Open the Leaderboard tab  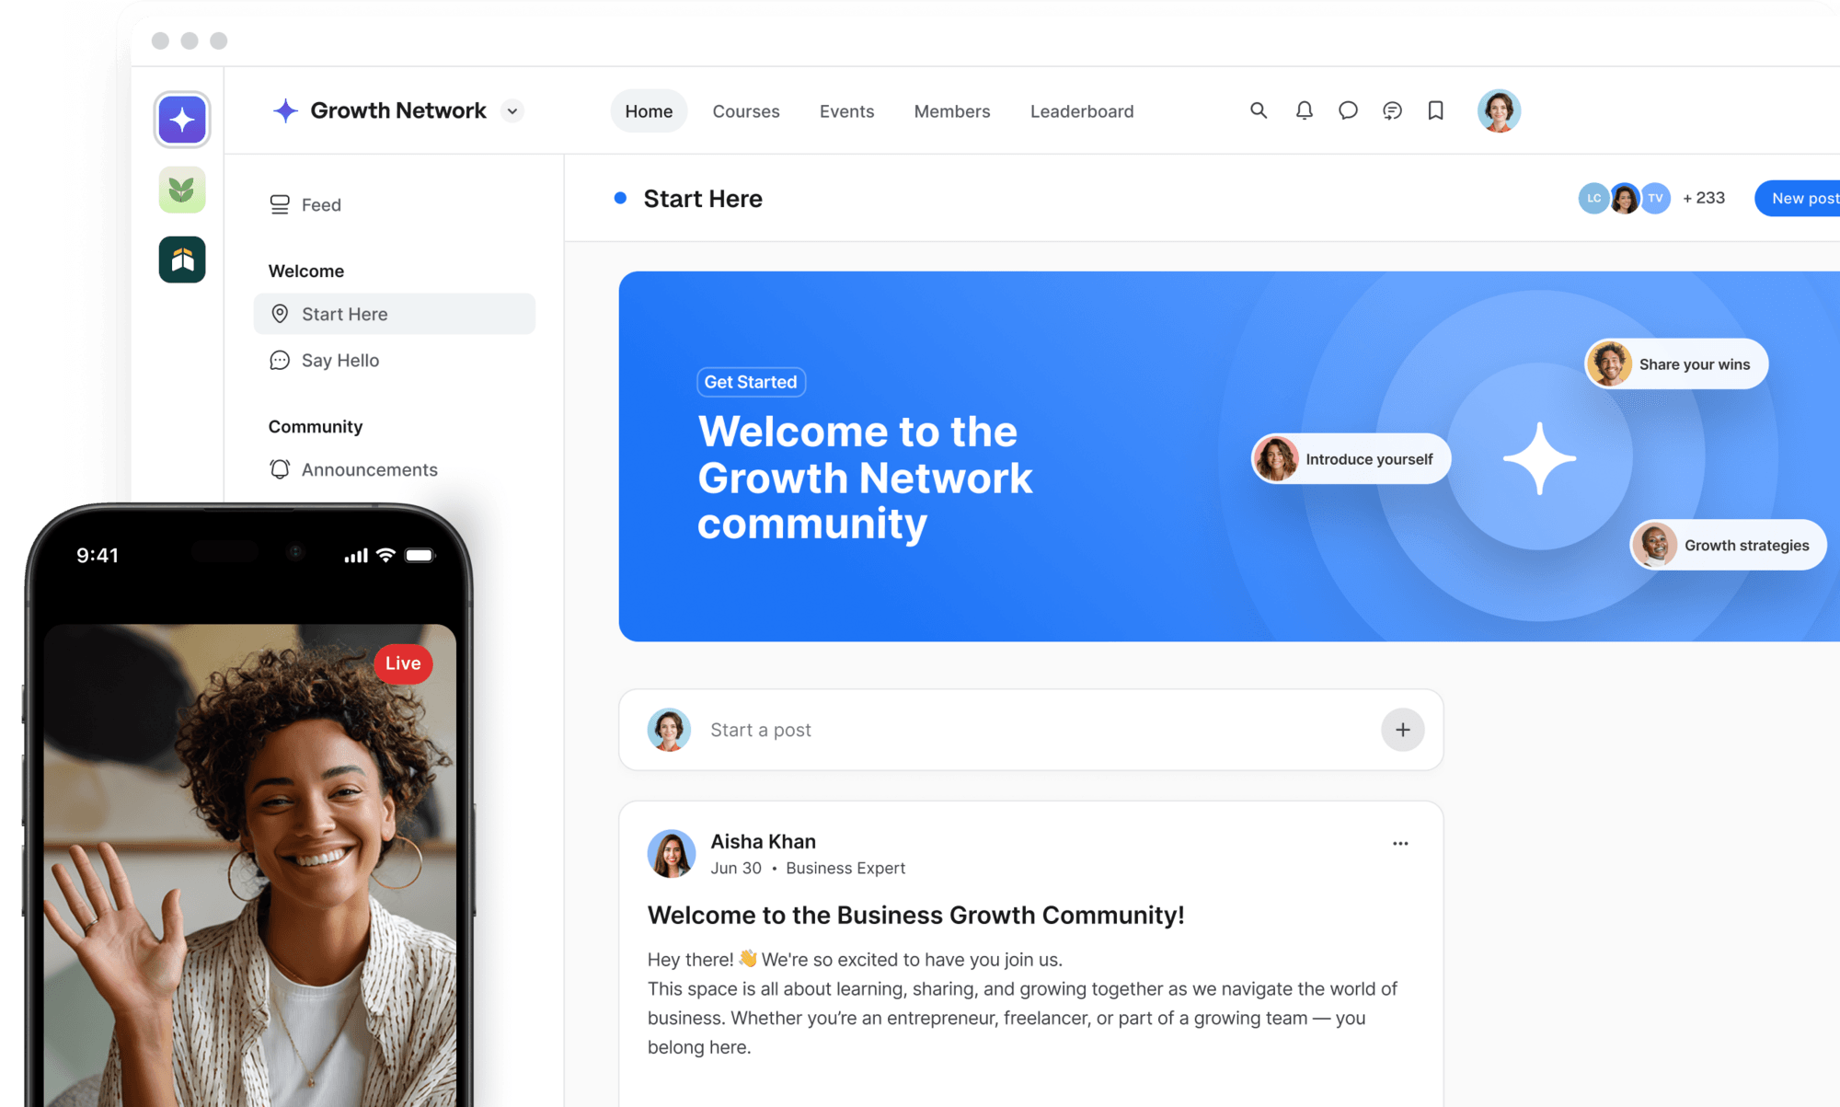click(1082, 111)
